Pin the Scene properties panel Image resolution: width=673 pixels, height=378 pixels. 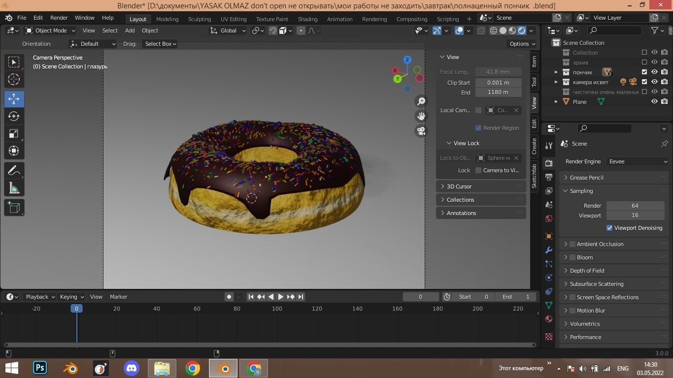pyautogui.click(x=664, y=144)
